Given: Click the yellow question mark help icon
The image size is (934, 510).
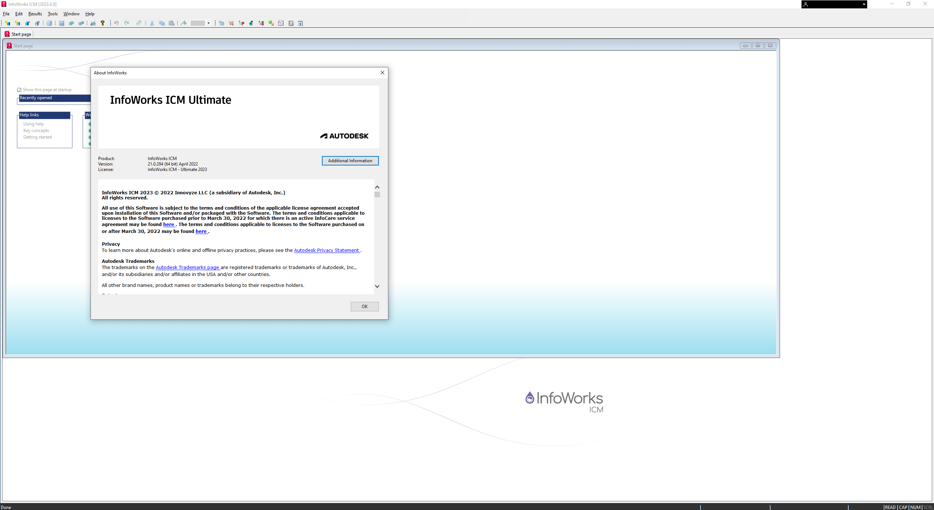Looking at the screenshot, I should [103, 23].
